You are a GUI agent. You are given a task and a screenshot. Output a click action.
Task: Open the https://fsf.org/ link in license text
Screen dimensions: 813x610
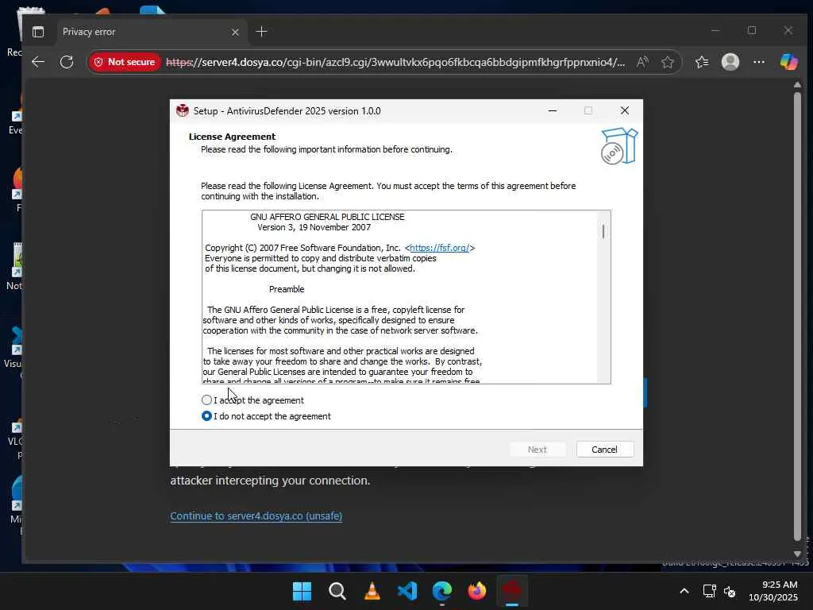pos(439,248)
